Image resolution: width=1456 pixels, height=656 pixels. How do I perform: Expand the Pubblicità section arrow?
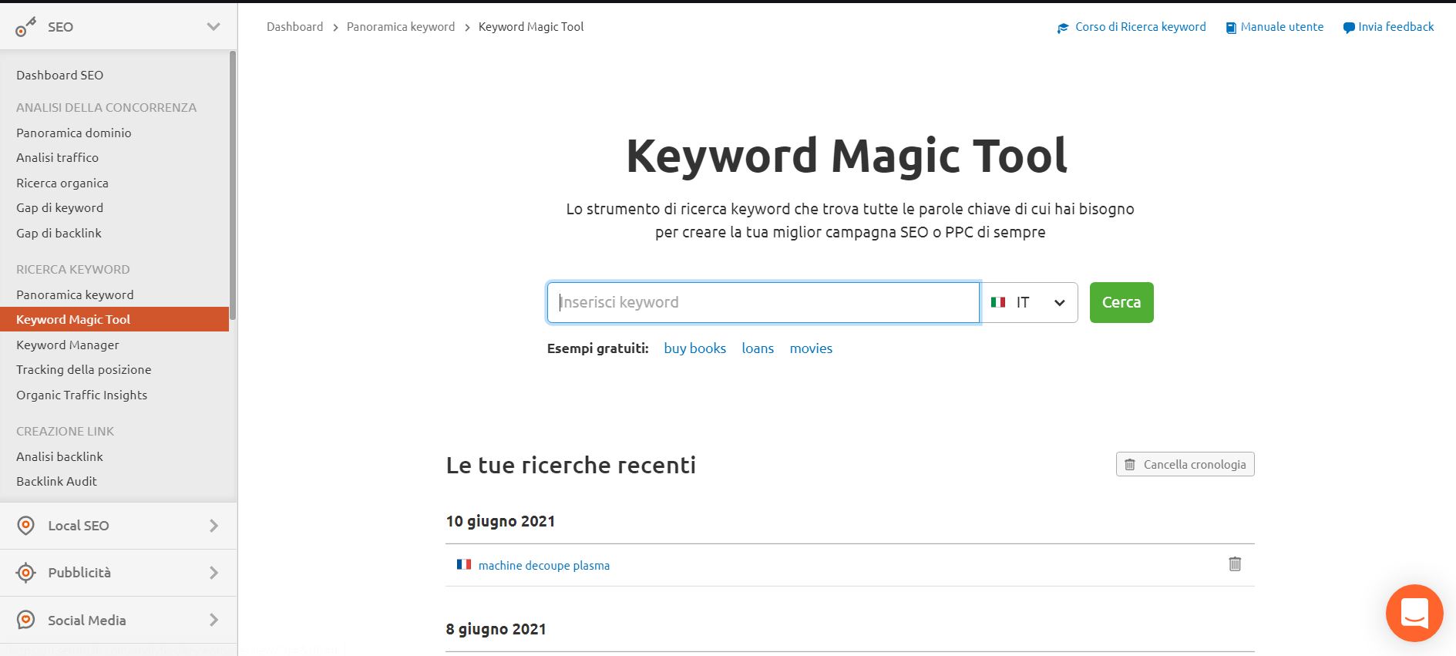point(214,573)
